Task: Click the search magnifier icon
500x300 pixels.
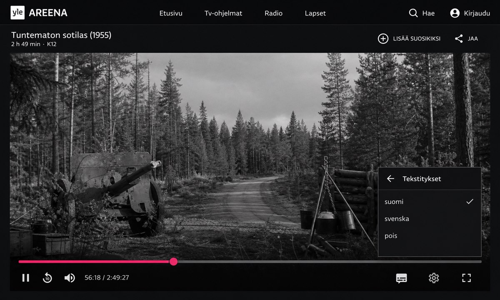Action: tap(413, 13)
